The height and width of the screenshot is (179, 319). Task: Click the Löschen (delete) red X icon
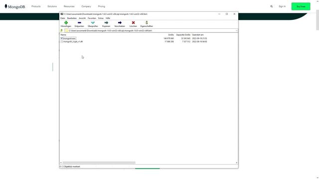click(x=133, y=23)
